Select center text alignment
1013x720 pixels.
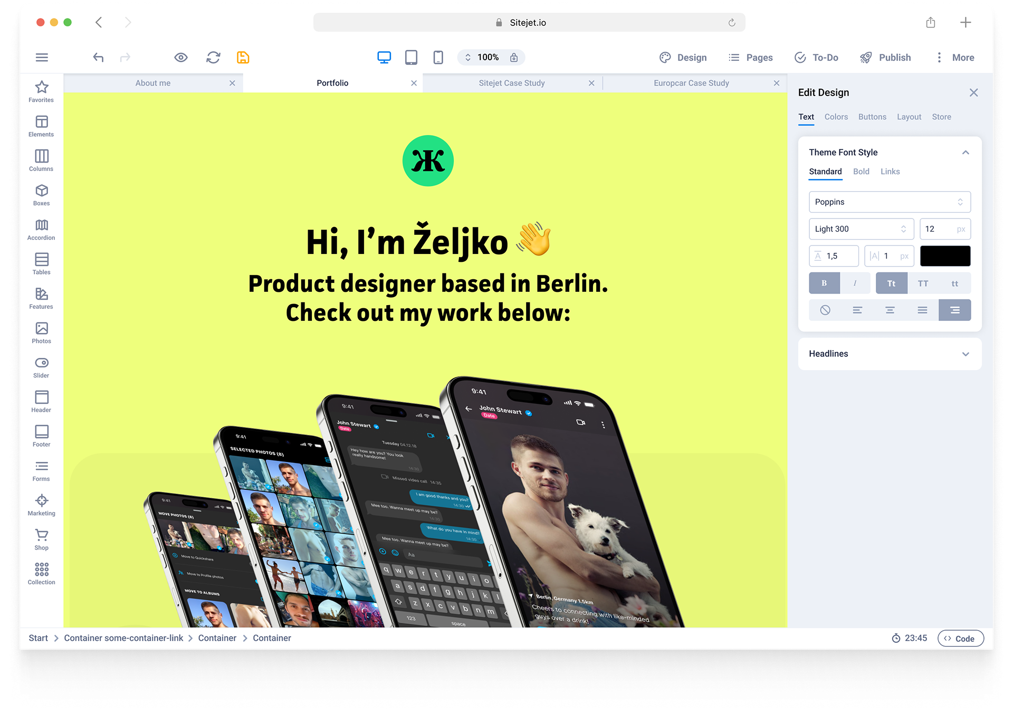pyautogui.click(x=890, y=310)
